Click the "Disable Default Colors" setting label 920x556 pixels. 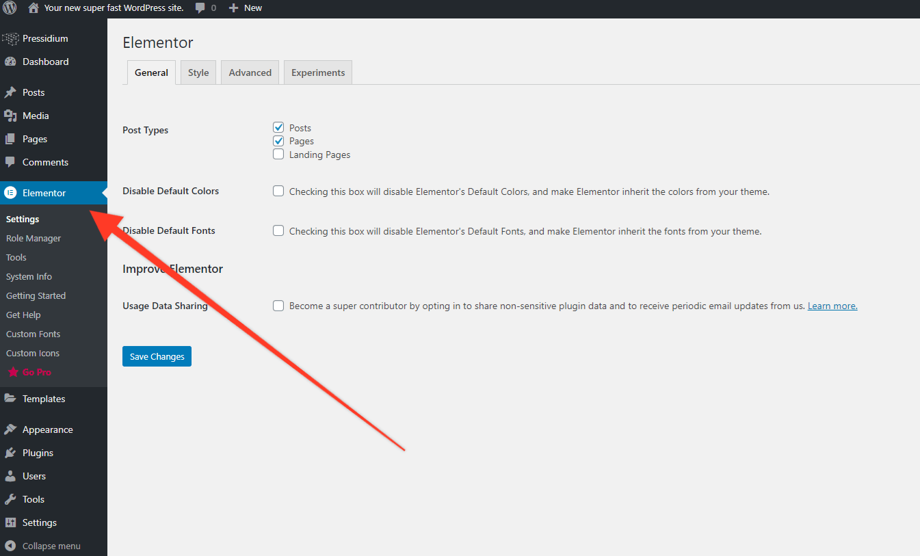point(171,191)
